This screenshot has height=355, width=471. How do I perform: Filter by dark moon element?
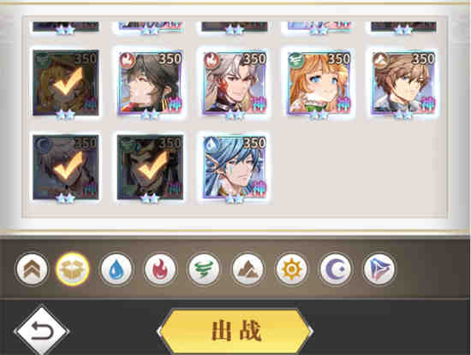click(x=335, y=269)
